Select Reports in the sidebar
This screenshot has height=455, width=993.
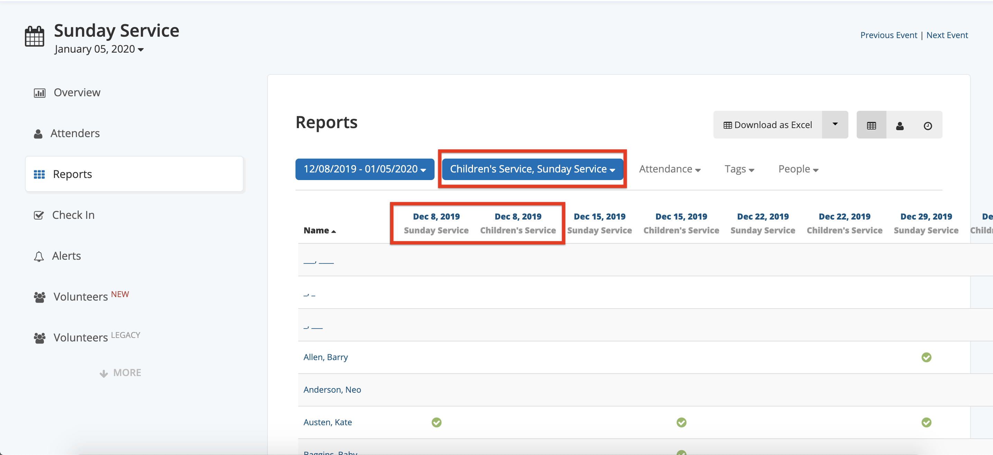[x=134, y=174]
